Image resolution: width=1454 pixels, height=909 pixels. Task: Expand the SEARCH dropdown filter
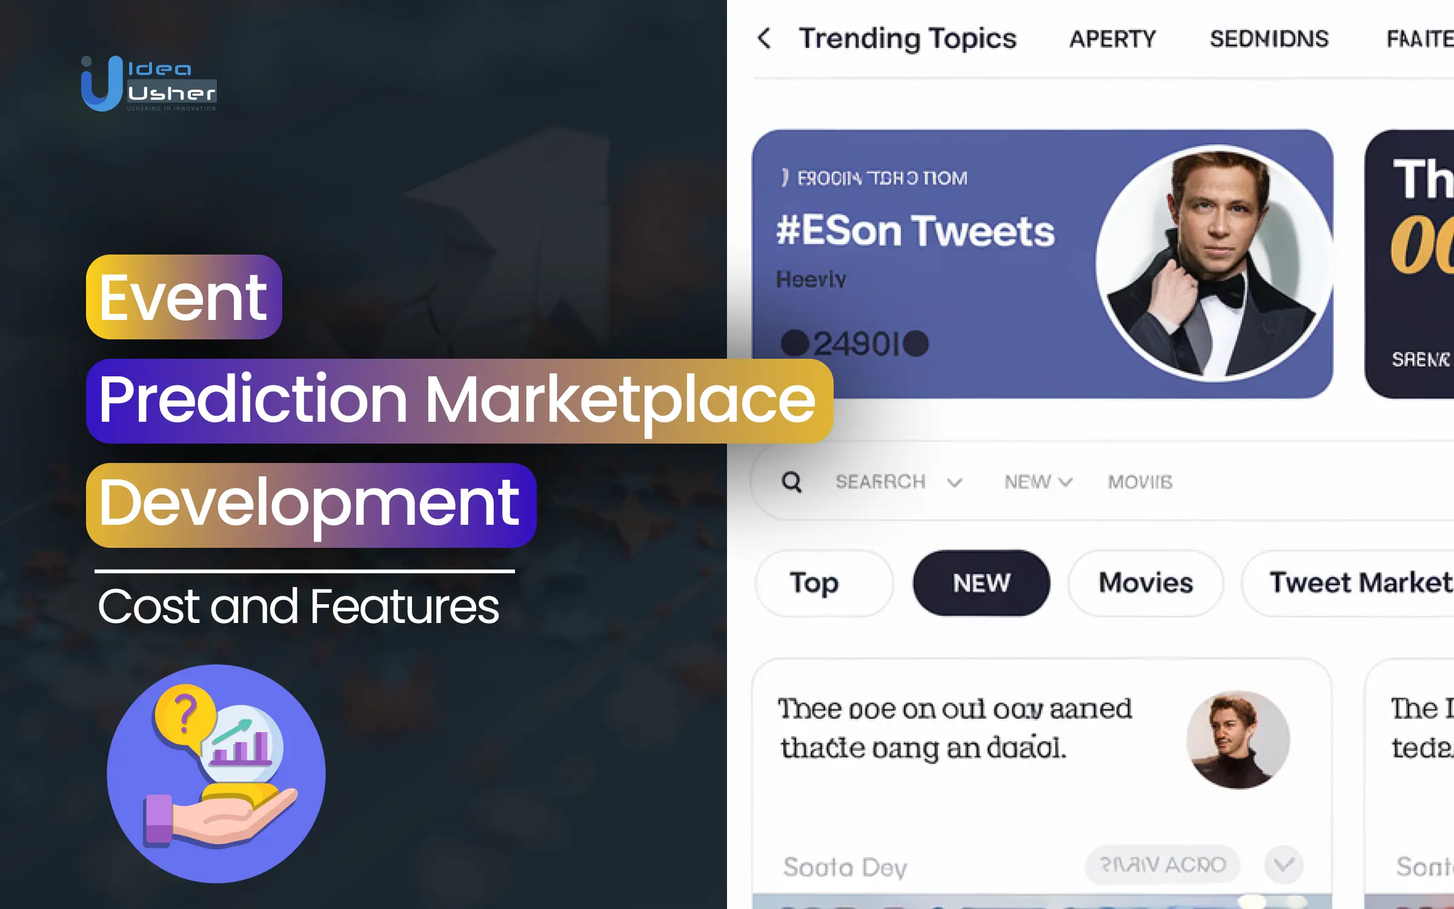(952, 482)
